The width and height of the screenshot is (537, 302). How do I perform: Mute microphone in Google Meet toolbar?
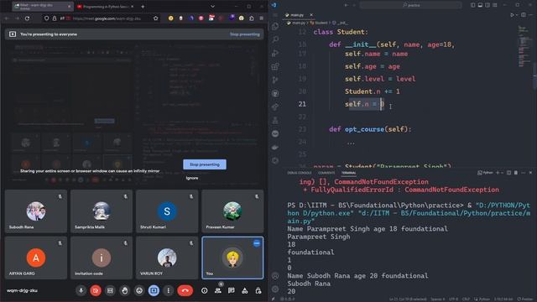(x=81, y=291)
